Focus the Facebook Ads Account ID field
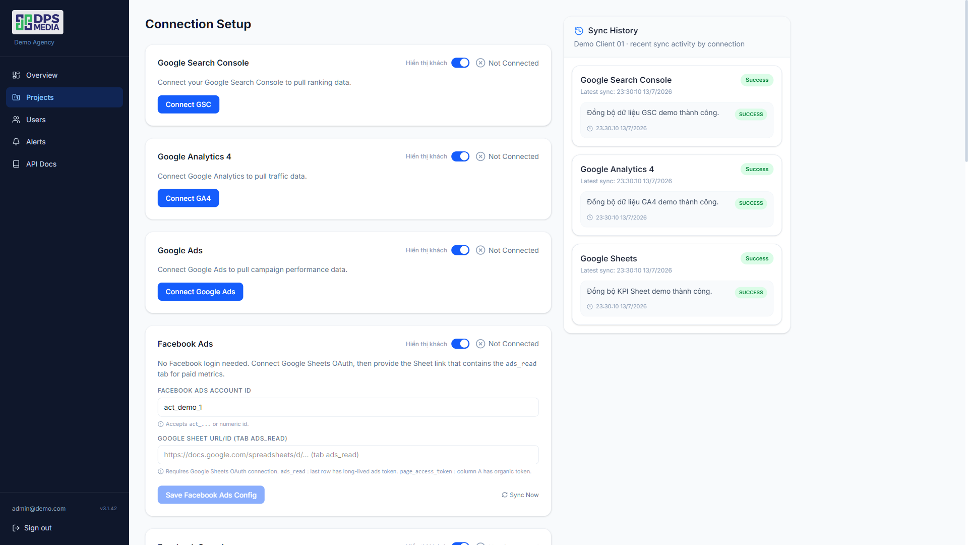968x545 pixels. pyautogui.click(x=348, y=407)
